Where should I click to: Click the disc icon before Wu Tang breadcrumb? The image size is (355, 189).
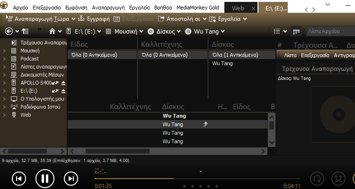point(188,32)
